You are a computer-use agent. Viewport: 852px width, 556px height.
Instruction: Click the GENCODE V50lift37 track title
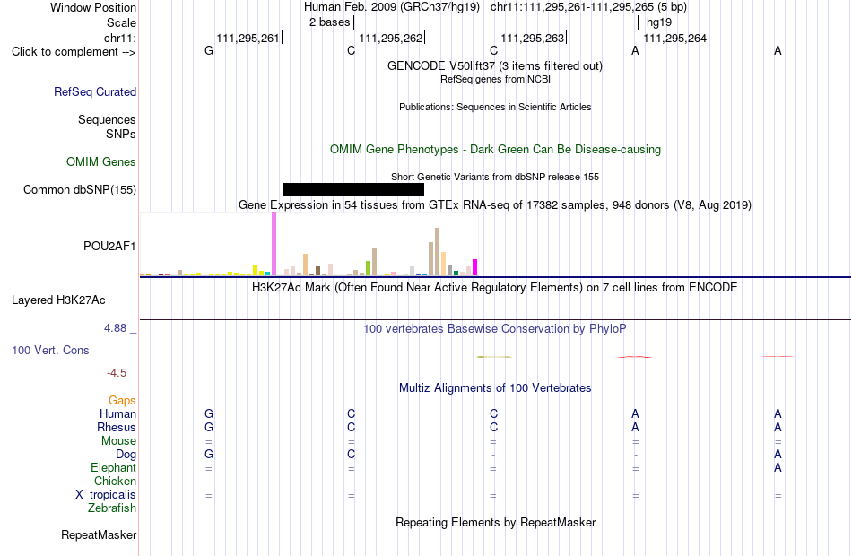tap(495, 66)
